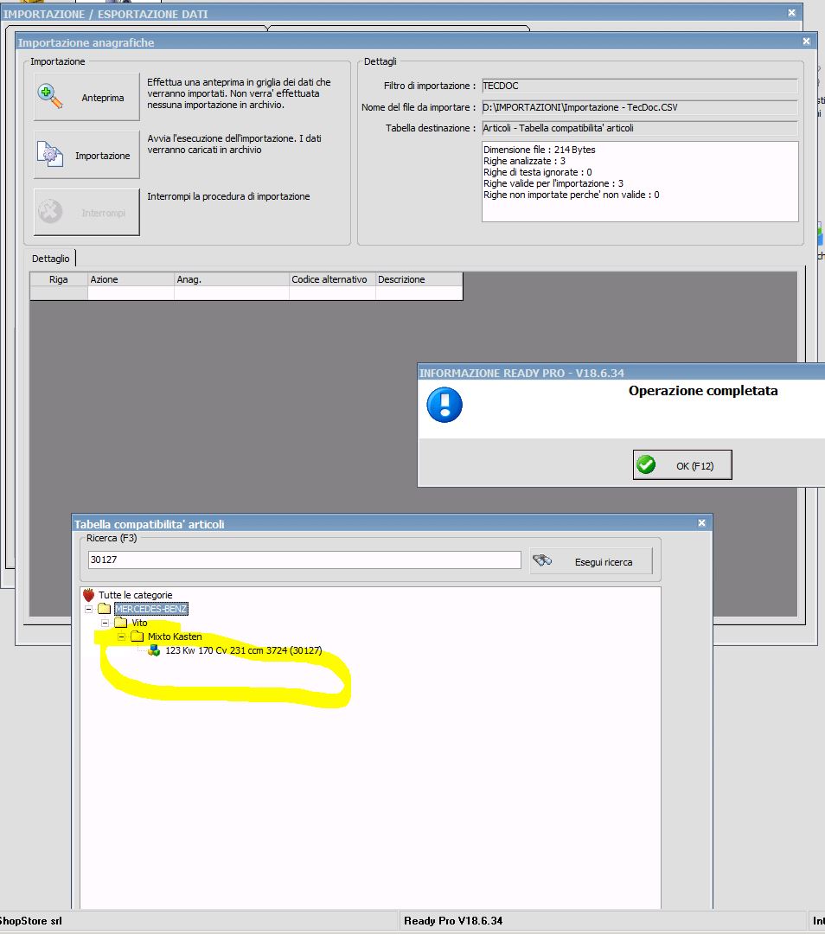Click the vehicle icon of 123 Kw entry
The width and height of the screenshot is (825, 934).
pyautogui.click(x=154, y=650)
